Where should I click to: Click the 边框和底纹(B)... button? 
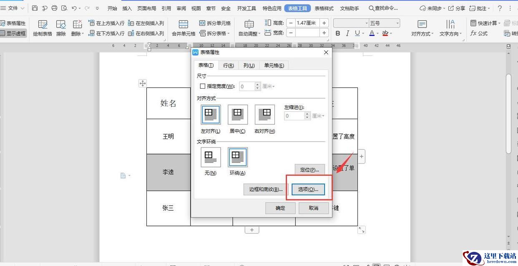pos(266,189)
